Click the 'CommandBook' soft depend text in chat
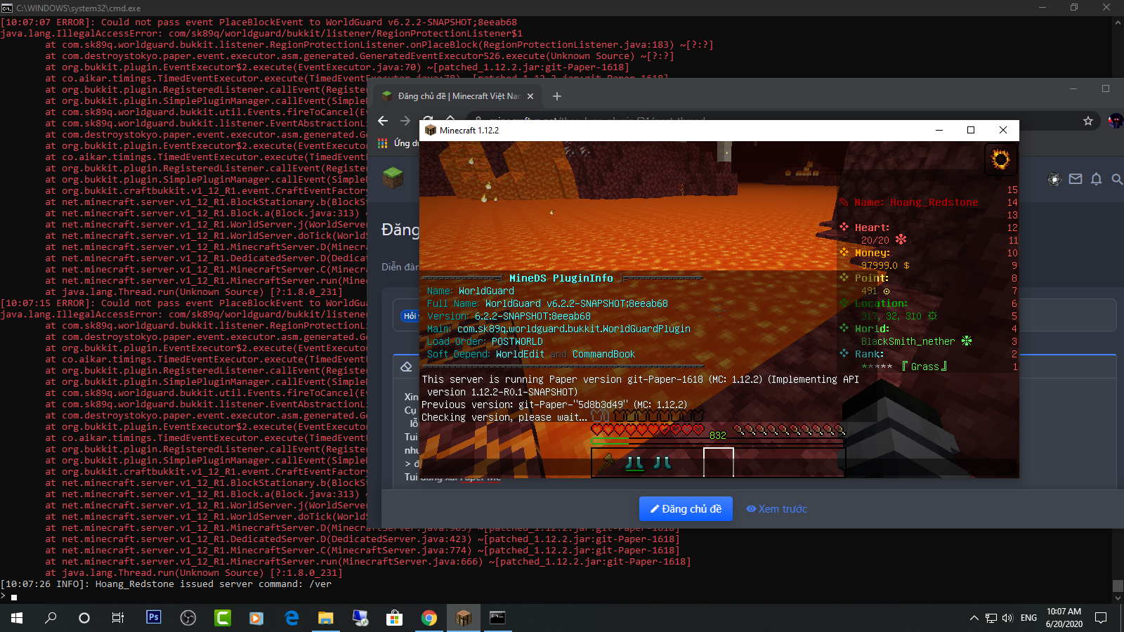Screen dimensions: 1124x632 [603, 355]
